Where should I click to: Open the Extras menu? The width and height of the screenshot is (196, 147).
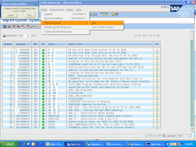[x=44, y=10]
